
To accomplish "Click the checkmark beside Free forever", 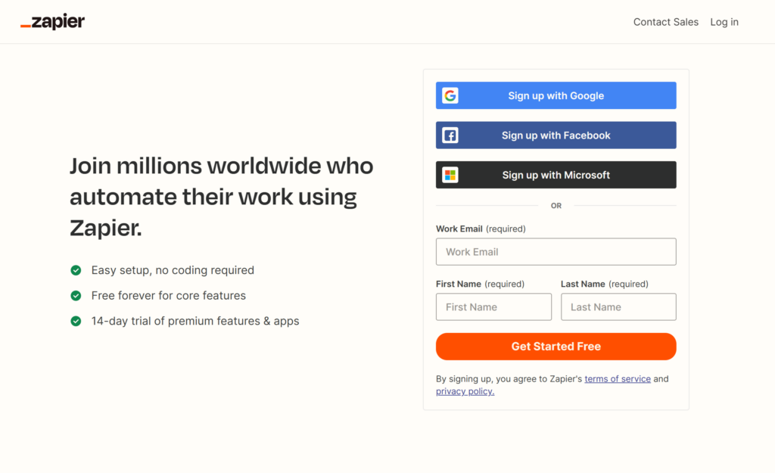I will coord(76,296).
